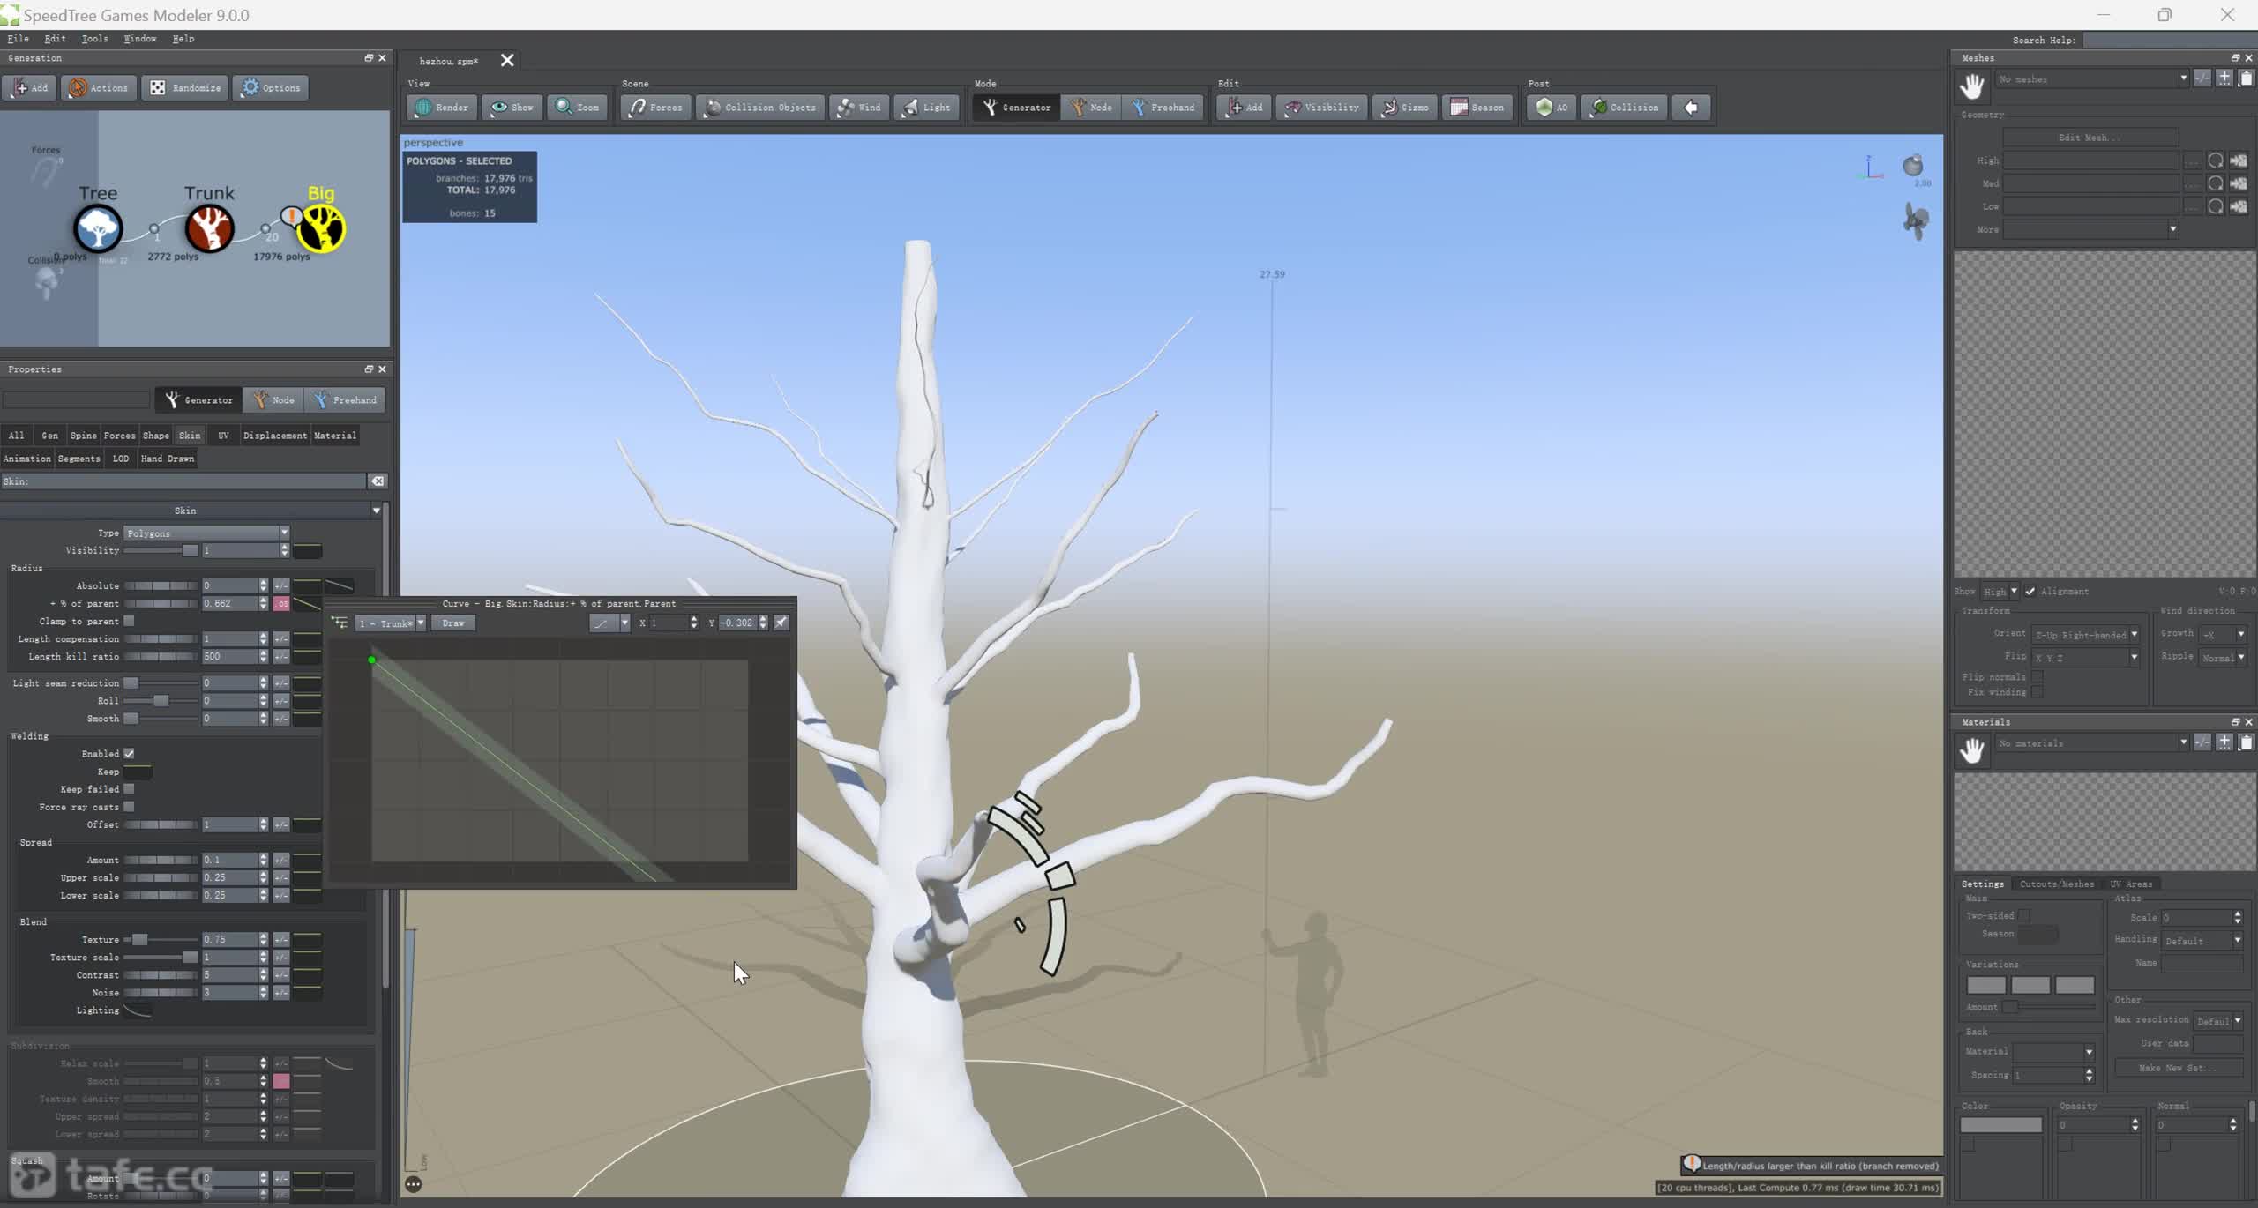Click the hand icon in Meshes panel

tap(1972, 86)
